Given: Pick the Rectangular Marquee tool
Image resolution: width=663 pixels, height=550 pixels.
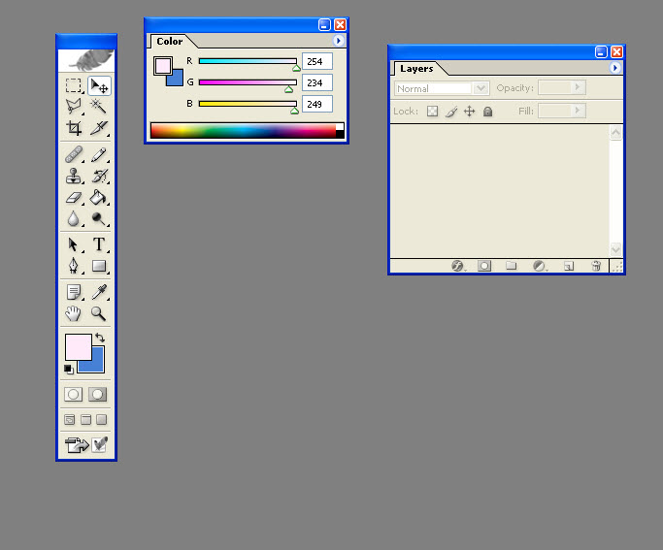Looking at the screenshot, I should click(73, 85).
